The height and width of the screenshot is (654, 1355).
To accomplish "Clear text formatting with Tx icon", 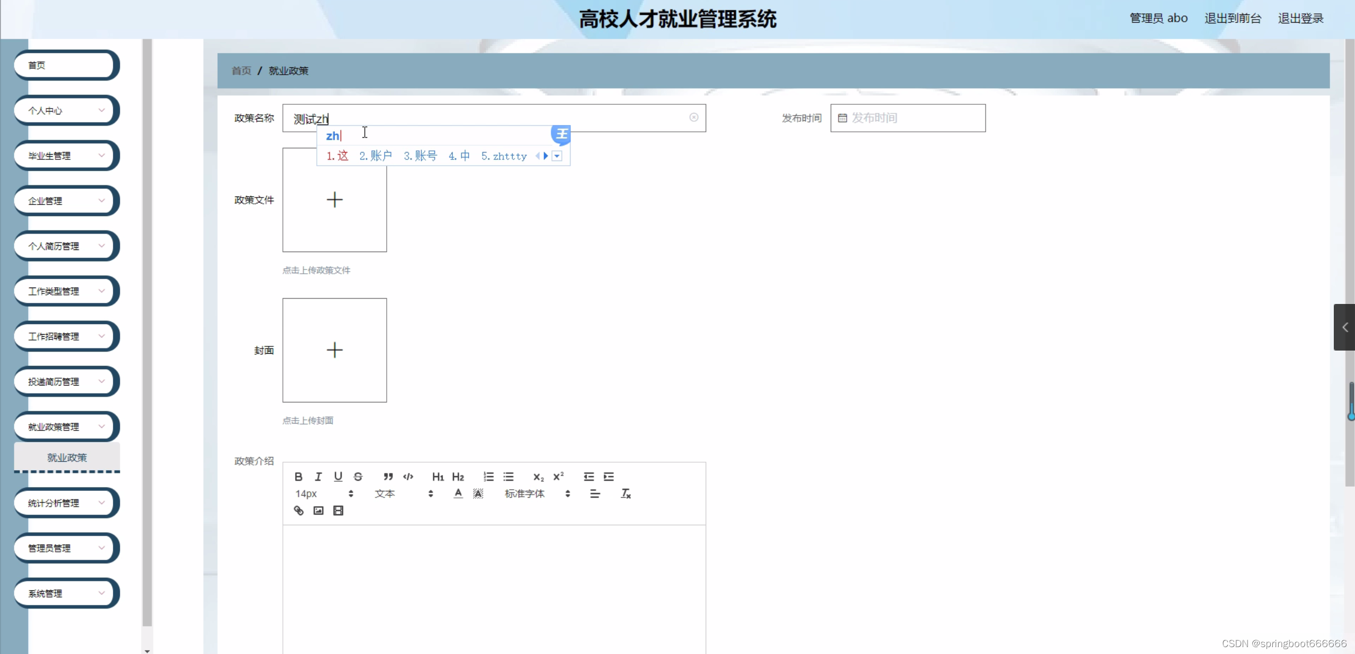I will pyautogui.click(x=626, y=494).
